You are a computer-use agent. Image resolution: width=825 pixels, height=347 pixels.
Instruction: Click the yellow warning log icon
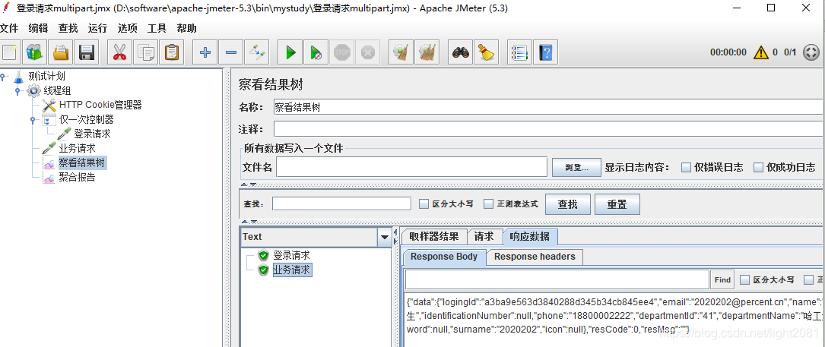point(761,52)
